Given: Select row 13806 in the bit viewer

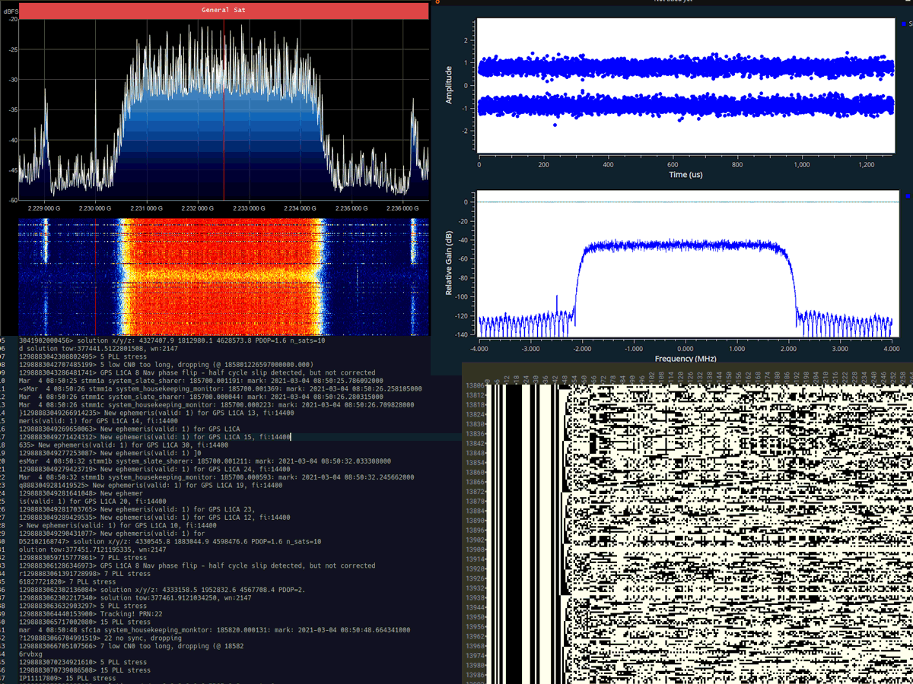Looking at the screenshot, I should pyautogui.click(x=474, y=387).
